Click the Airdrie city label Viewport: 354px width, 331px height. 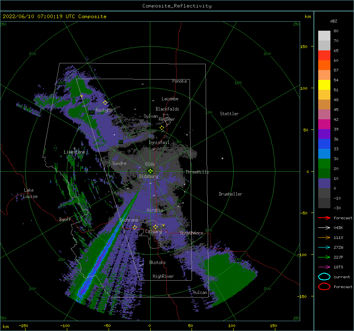[155, 210]
